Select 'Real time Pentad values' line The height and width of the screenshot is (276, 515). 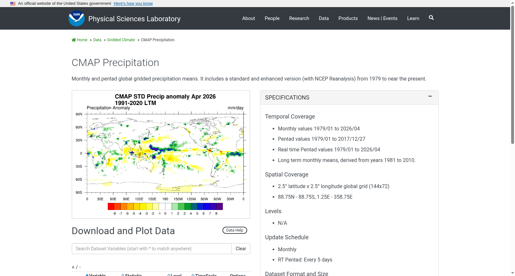point(329,149)
